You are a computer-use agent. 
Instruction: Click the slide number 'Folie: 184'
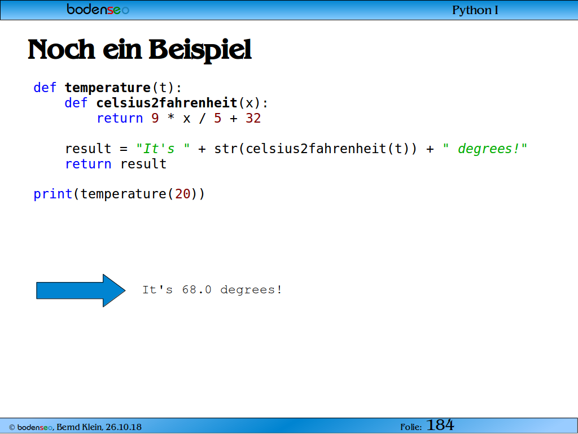click(427, 426)
